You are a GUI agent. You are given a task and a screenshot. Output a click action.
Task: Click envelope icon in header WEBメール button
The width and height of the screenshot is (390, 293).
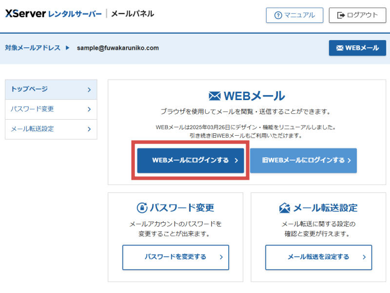[340, 48]
